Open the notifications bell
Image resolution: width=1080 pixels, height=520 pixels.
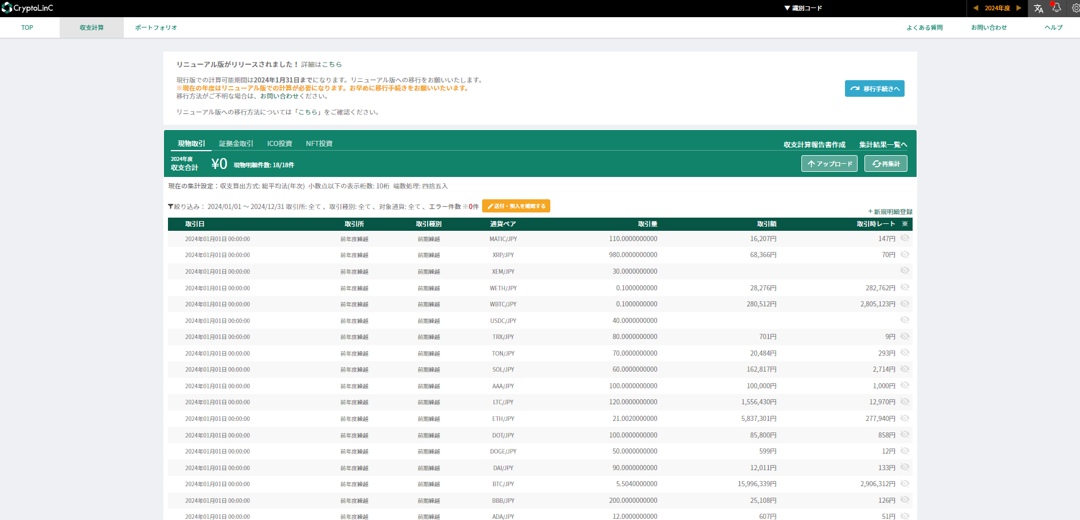(1056, 8)
